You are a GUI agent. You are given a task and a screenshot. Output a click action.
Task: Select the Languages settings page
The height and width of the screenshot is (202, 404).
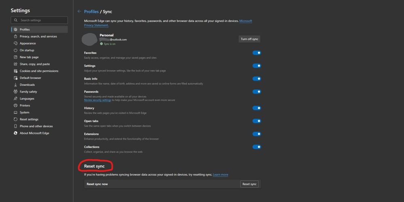tap(39, 99)
